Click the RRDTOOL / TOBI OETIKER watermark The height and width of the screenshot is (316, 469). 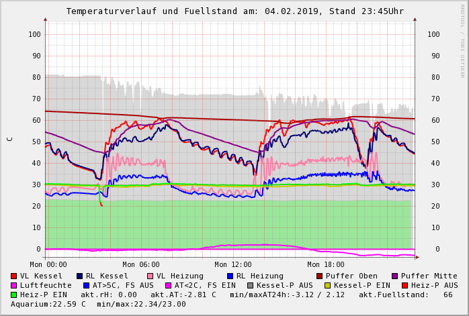[462, 40]
